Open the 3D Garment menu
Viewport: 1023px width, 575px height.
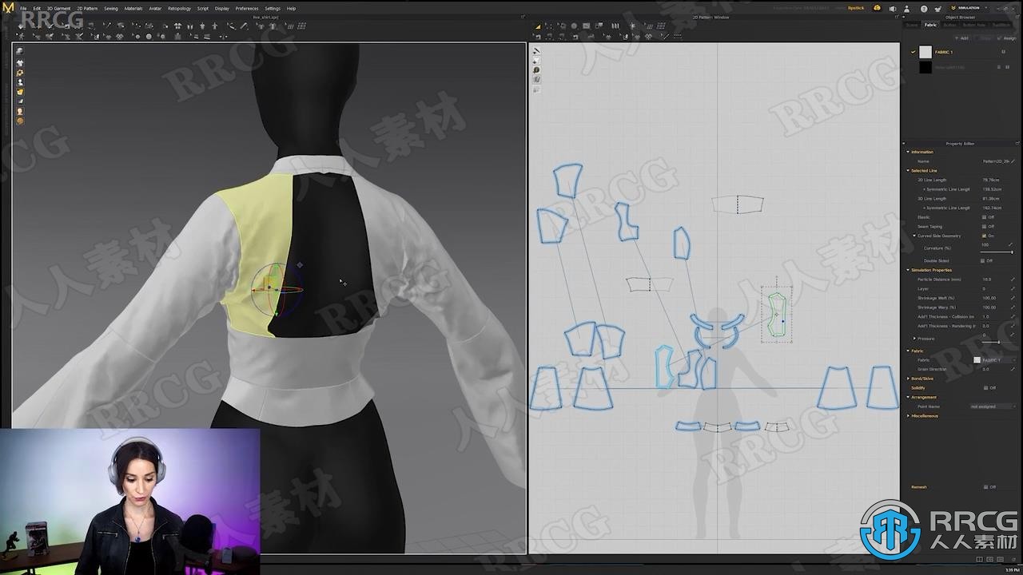(58, 8)
